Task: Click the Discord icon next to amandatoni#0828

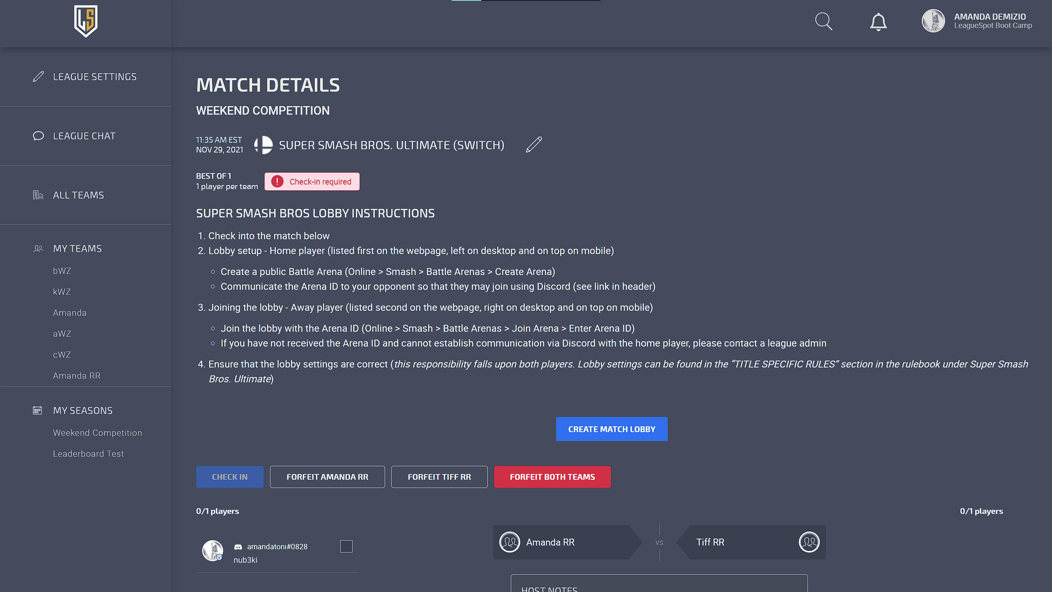Action: [238, 547]
